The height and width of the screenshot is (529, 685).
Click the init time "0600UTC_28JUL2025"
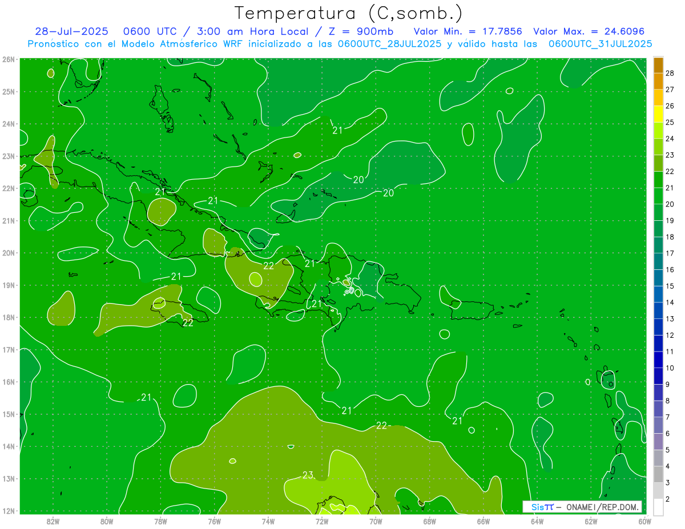[389, 43]
